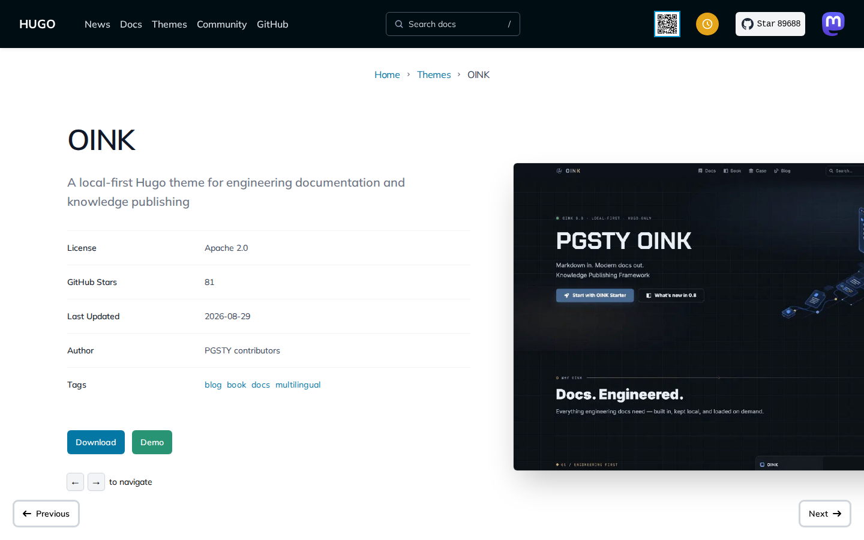This screenshot has height=540, width=864.
Task: Click the left arrow key icon
Action: click(75, 482)
